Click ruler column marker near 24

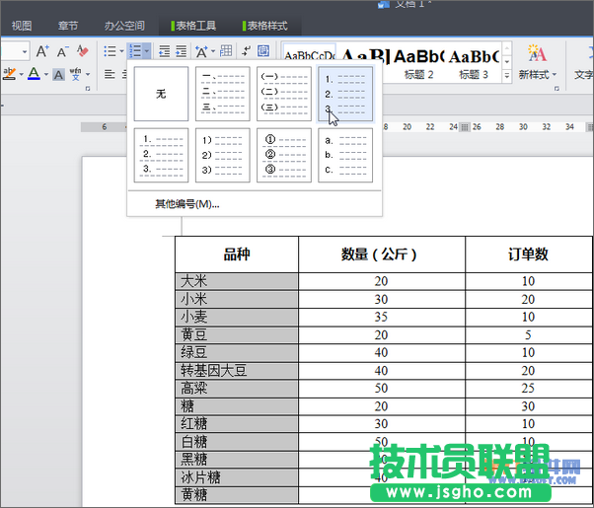click(x=465, y=127)
